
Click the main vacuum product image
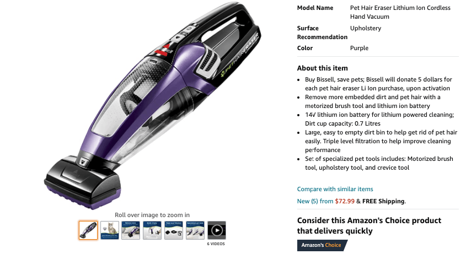(152, 105)
